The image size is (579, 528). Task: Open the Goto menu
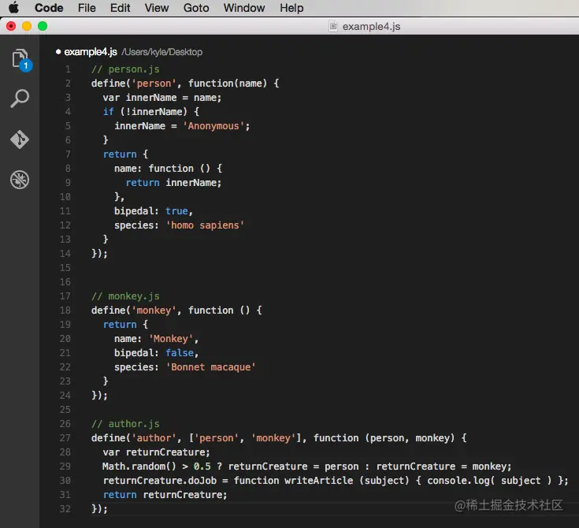click(196, 8)
